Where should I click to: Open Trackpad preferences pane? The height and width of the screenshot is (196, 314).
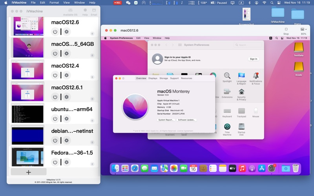tap(241, 113)
